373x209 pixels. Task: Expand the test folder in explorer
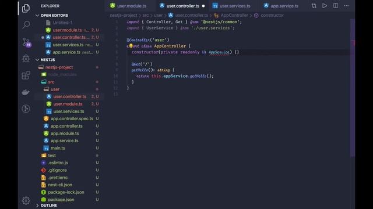click(52, 156)
